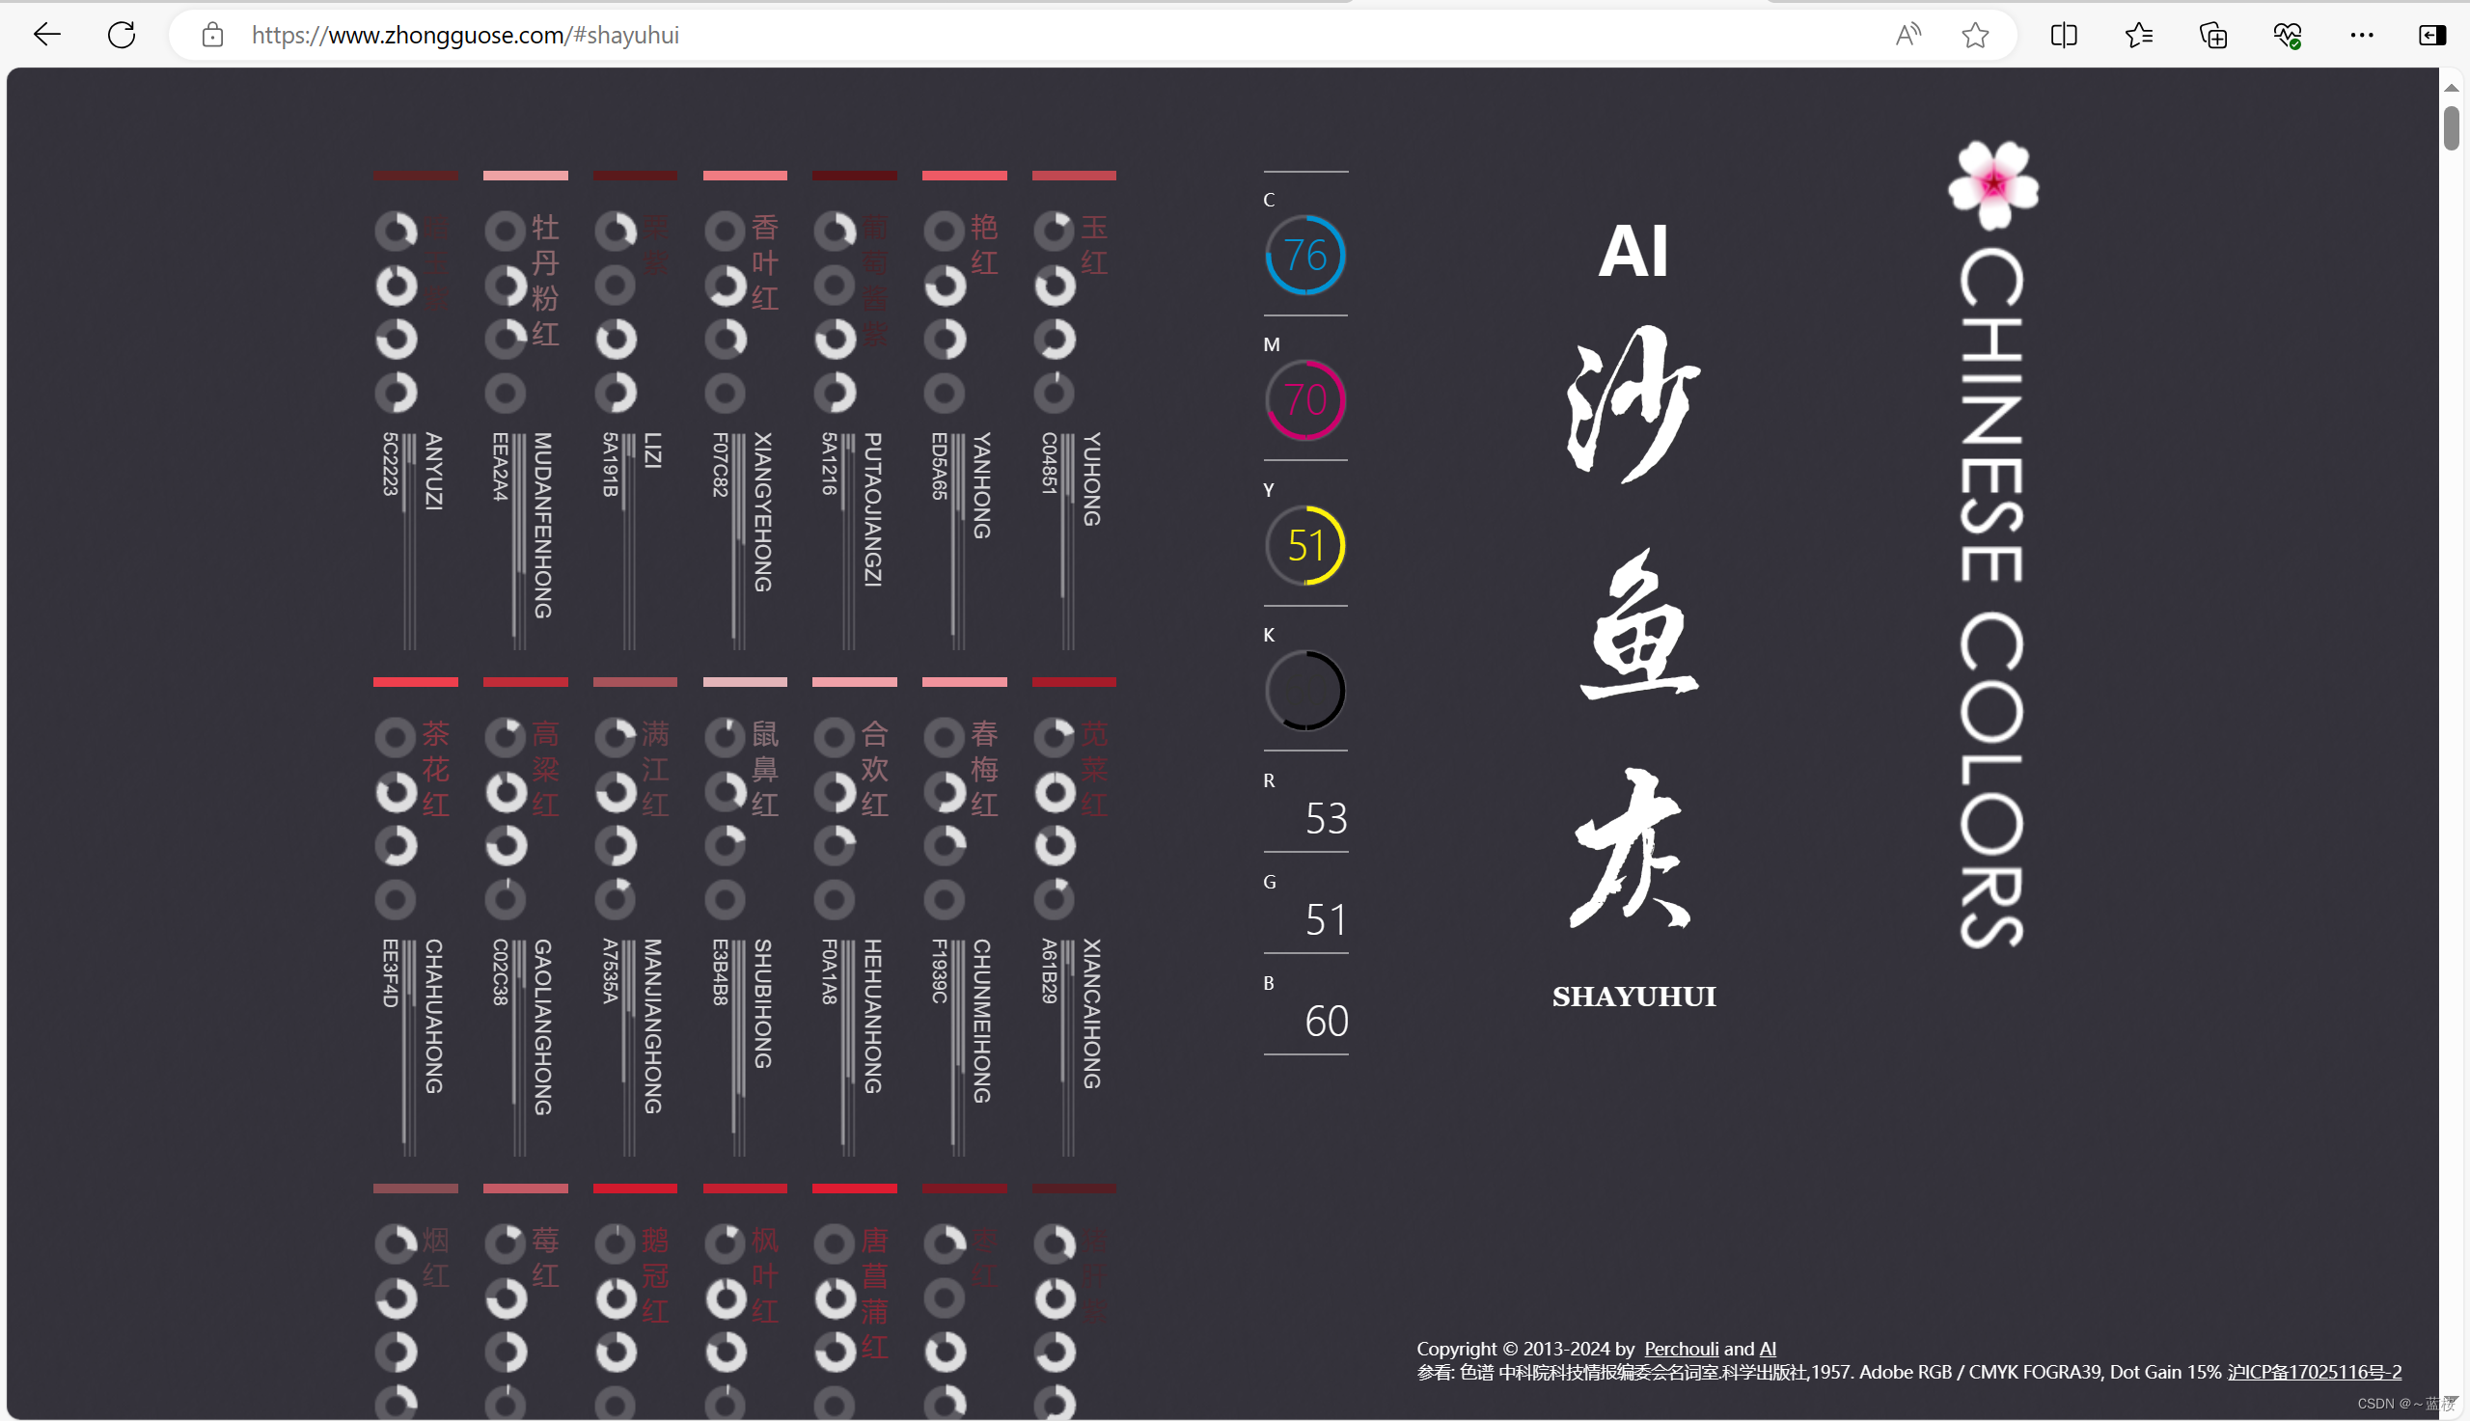Select the 烟红 color entry

coord(415,1301)
